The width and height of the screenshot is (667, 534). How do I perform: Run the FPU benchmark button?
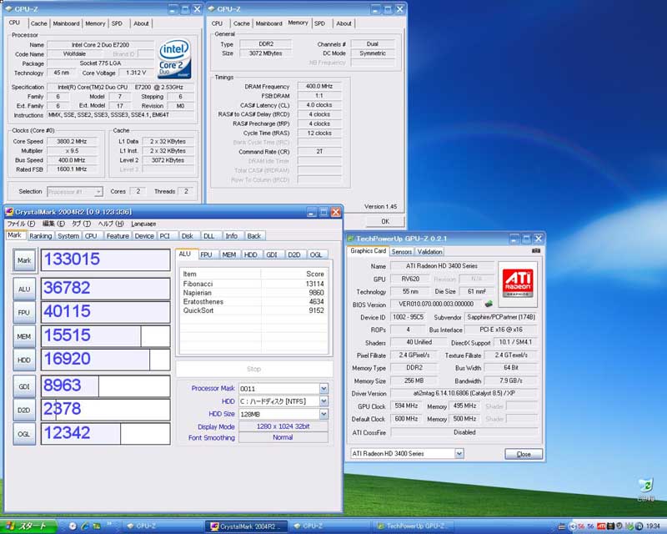point(24,313)
